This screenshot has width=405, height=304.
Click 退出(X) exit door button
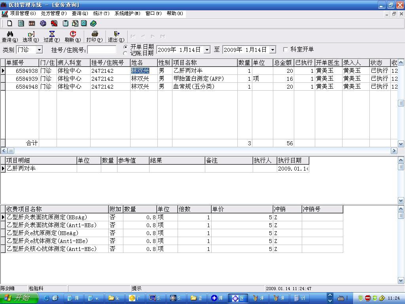coord(116,37)
